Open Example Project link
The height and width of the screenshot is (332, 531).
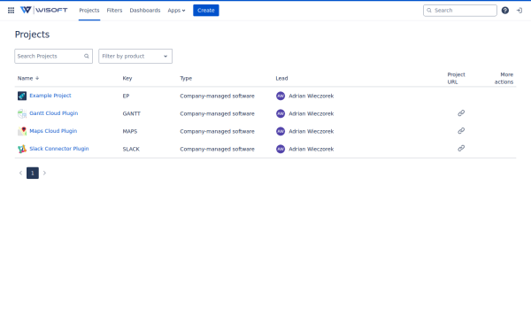click(x=50, y=96)
